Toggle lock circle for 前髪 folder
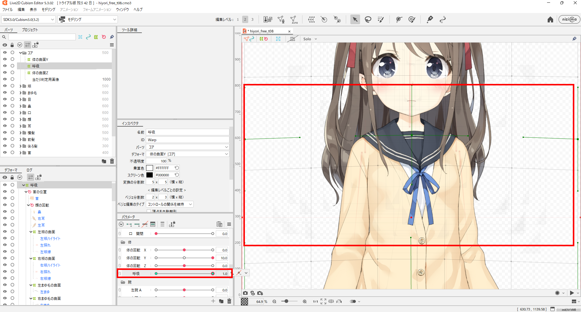581x312 pixels. [12, 139]
